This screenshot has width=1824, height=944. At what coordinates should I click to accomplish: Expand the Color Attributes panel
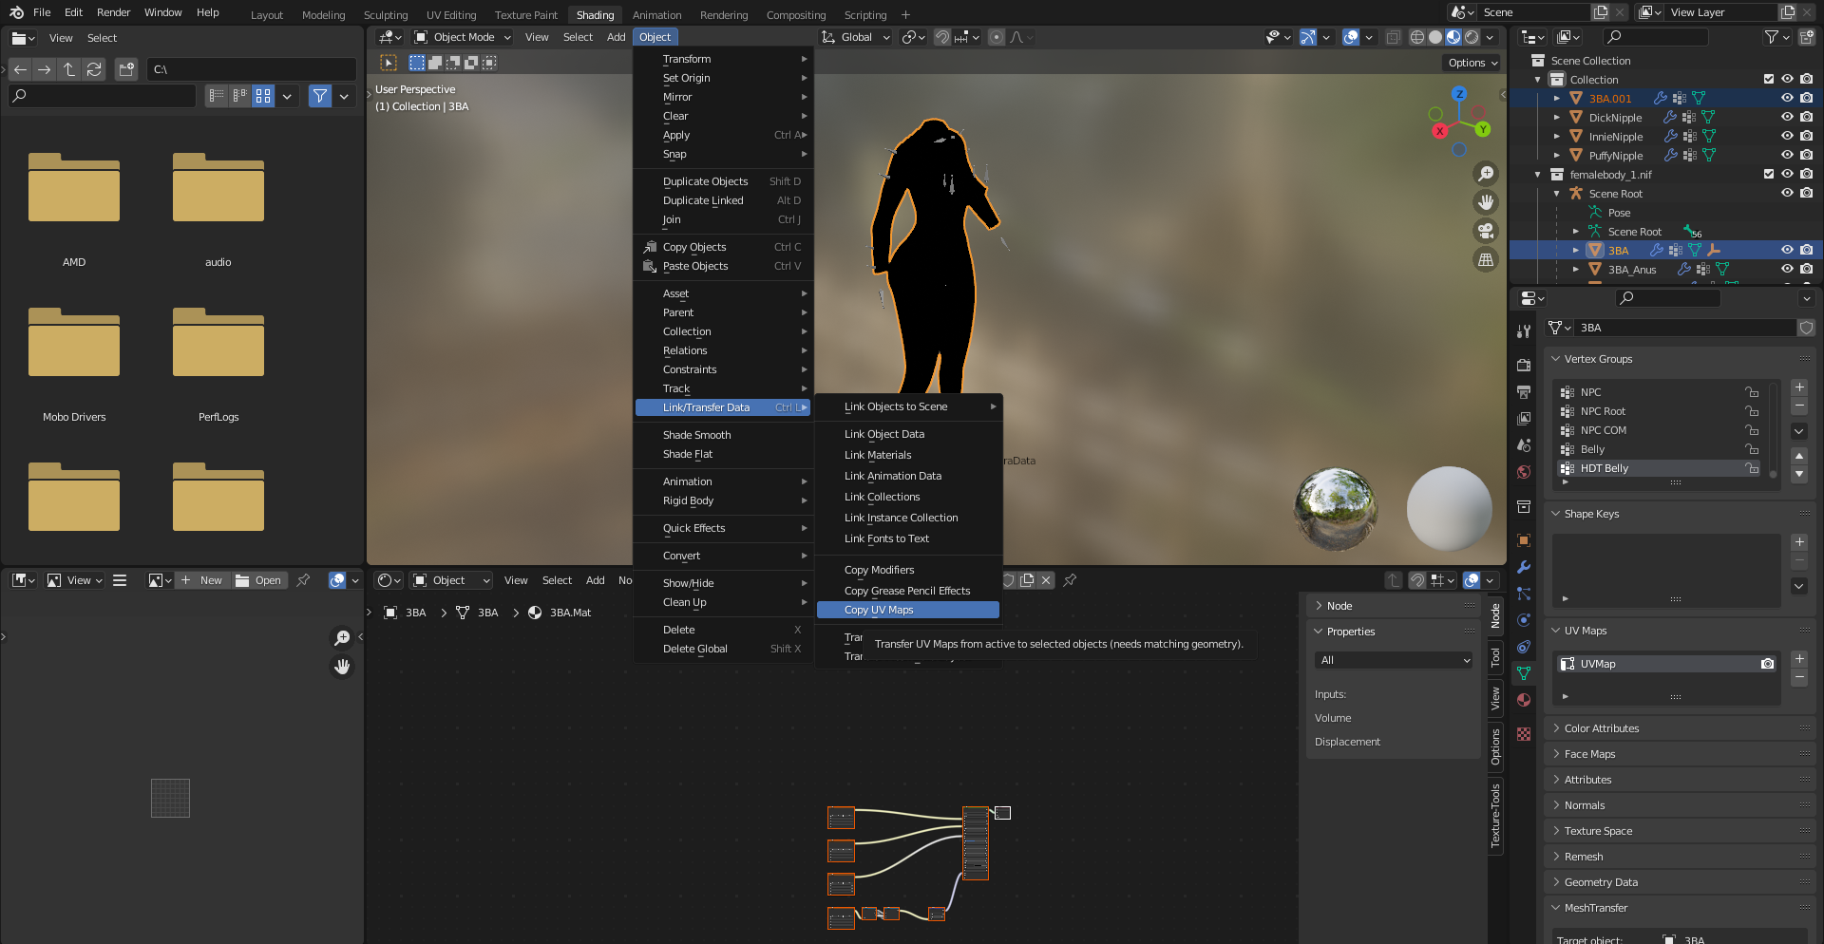point(1602,728)
